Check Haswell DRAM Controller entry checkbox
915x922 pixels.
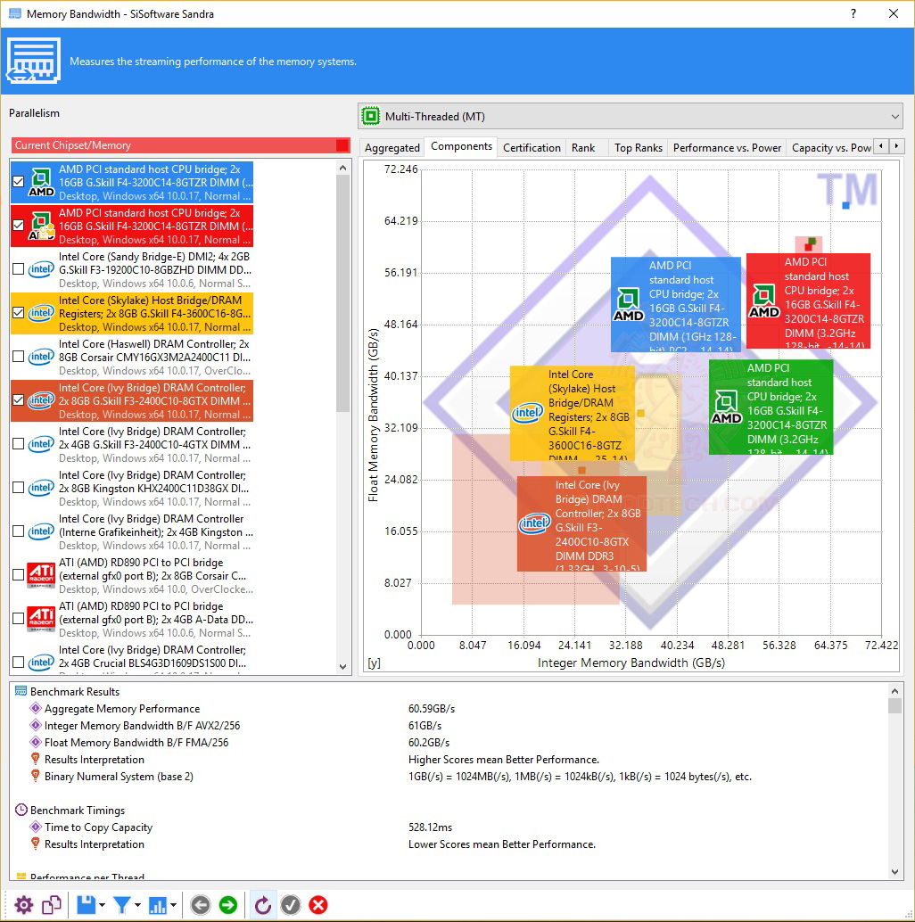(18, 357)
